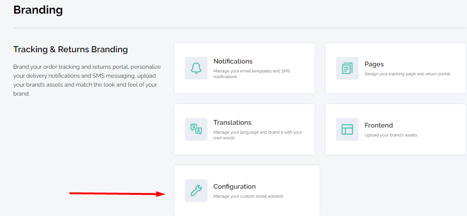This screenshot has width=467, height=216.
Task: Click the 'Brand your order tracking' paragraph
Action: 87,80
